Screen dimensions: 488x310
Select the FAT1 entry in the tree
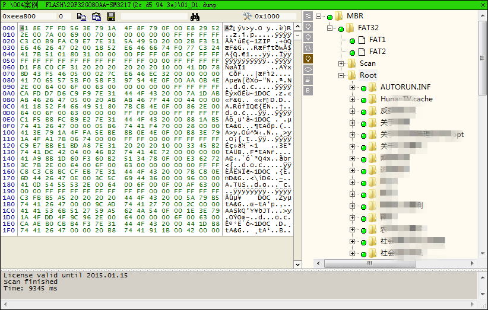coord(377,40)
